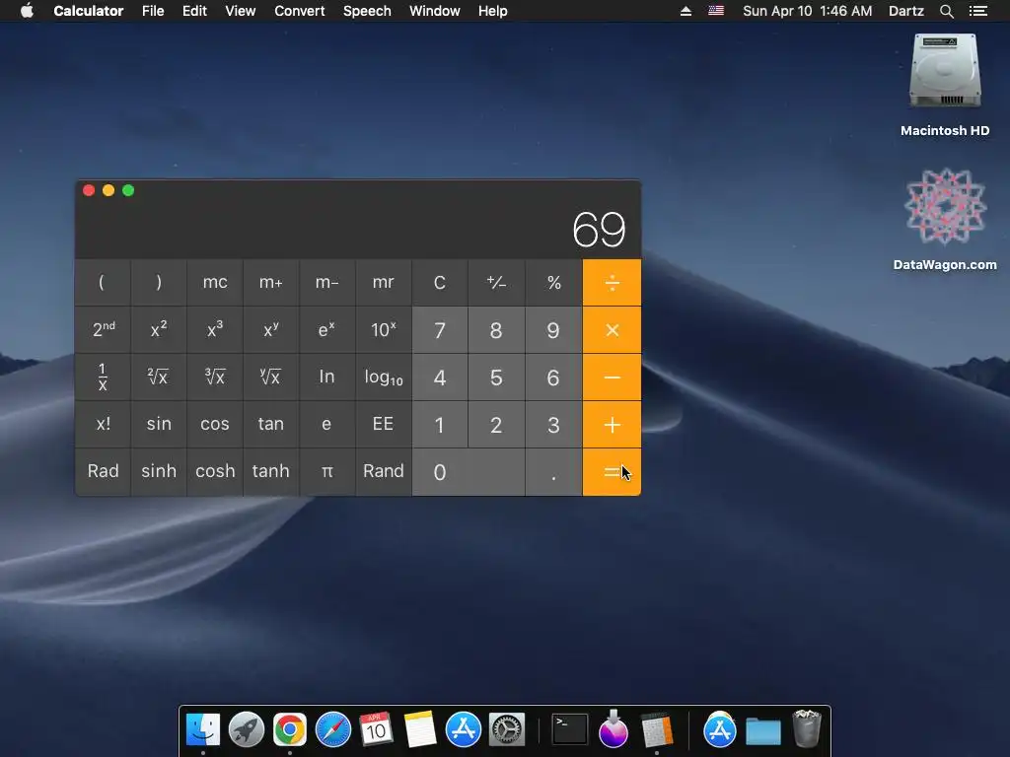The height and width of the screenshot is (757, 1010).
Task: Click the e to the x key
Action: (x=327, y=330)
